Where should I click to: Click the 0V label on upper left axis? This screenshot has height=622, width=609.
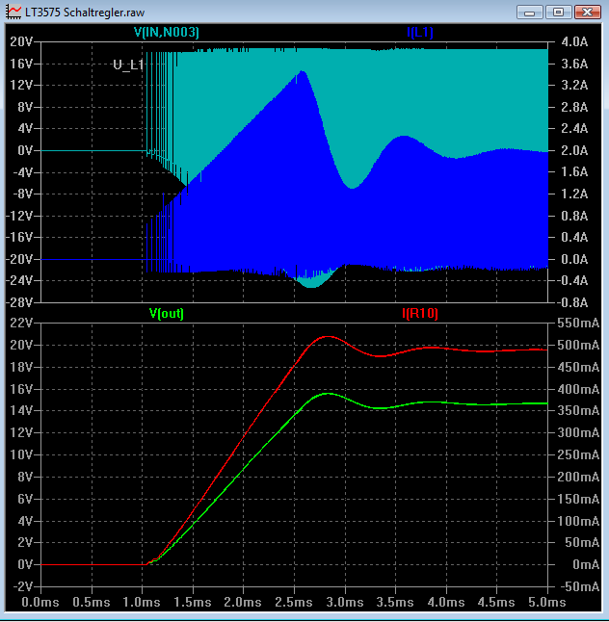pos(25,150)
